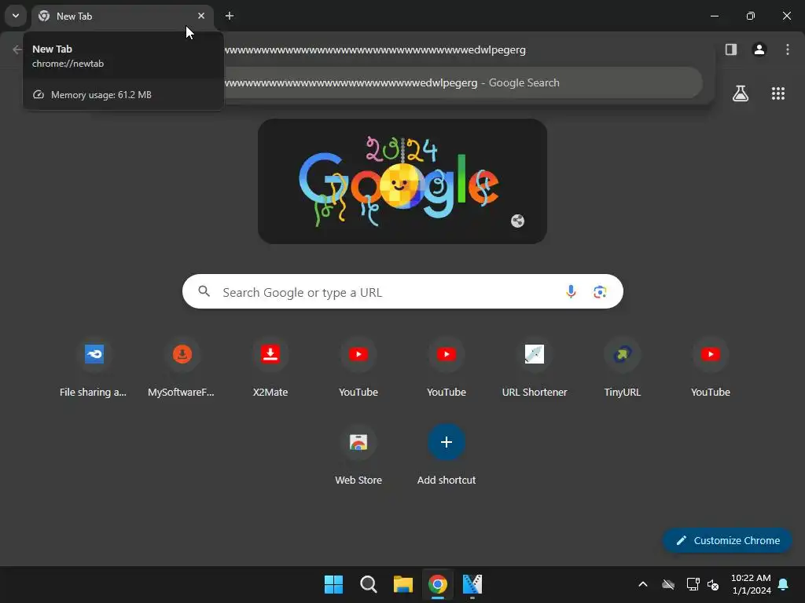Image resolution: width=805 pixels, height=603 pixels.
Task: Open File Explorer from the taskbar
Action: pos(403,584)
